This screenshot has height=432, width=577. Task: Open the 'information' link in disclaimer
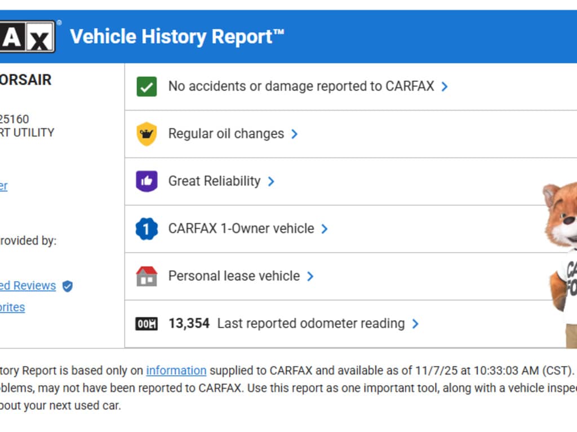pyautogui.click(x=176, y=371)
